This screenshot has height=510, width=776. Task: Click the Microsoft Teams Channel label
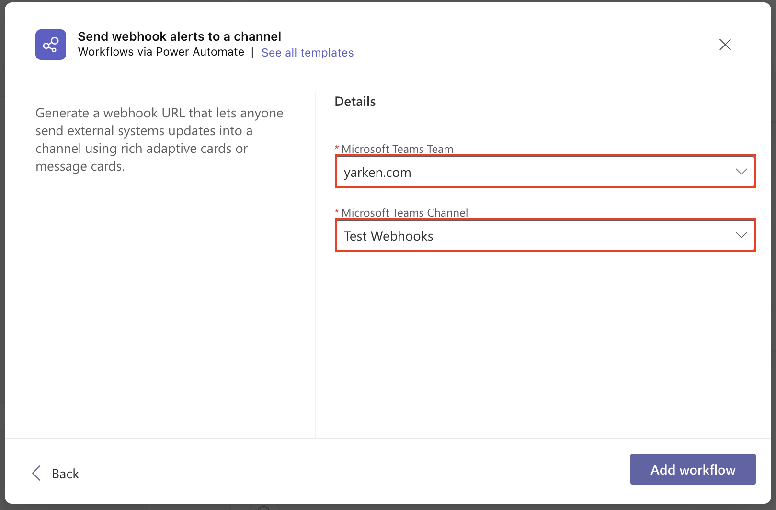tap(404, 213)
